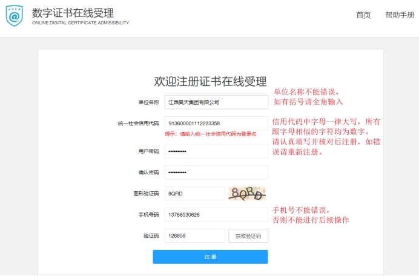This screenshot has width=419, height=276.
Task: Click the JXCA shield logo icon
Action: (x=14, y=16)
